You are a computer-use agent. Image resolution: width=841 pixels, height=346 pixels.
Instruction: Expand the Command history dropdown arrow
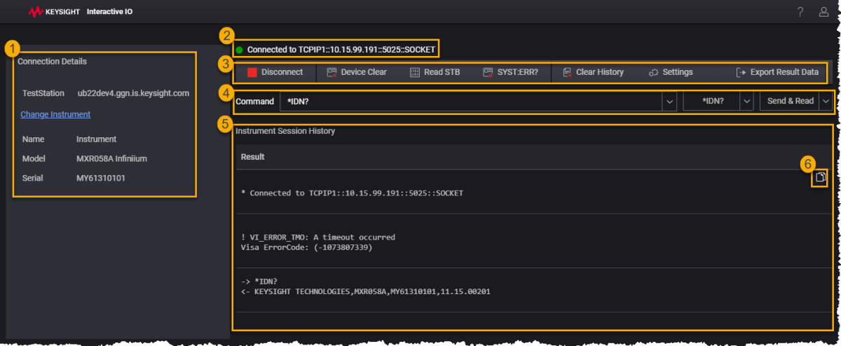669,102
